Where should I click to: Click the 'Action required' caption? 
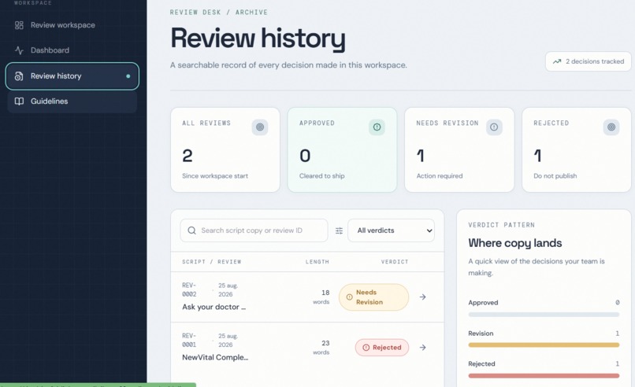pyautogui.click(x=440, y=176)
